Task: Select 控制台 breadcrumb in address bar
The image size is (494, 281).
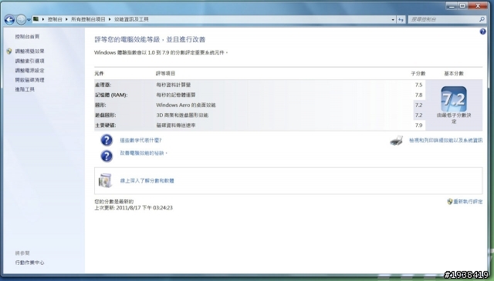Action: tap(55, 19)
